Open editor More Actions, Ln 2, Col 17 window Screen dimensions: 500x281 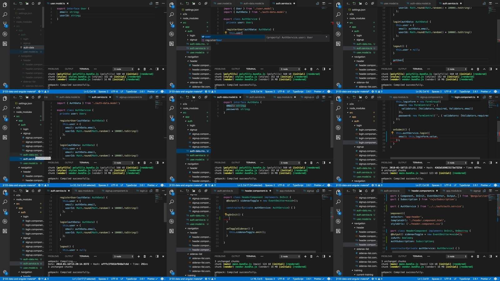[x=330, y=97]
